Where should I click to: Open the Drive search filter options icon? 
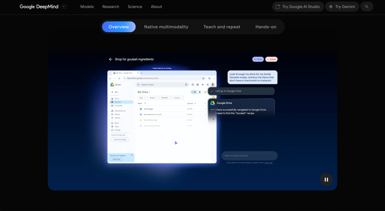(x=186, y=84)
